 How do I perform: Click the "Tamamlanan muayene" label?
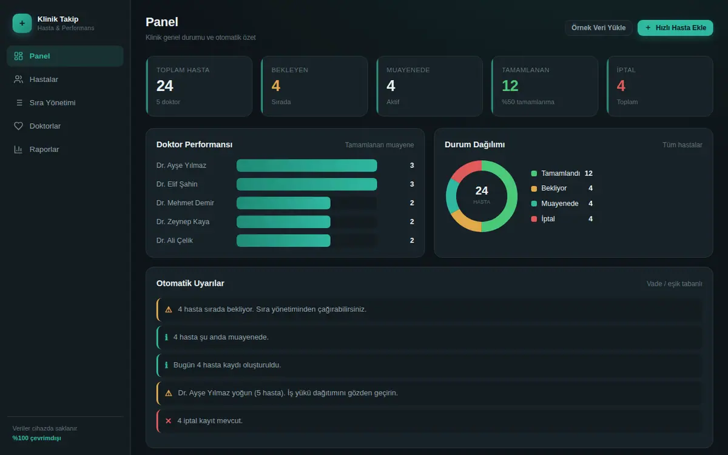pos(379,145)
